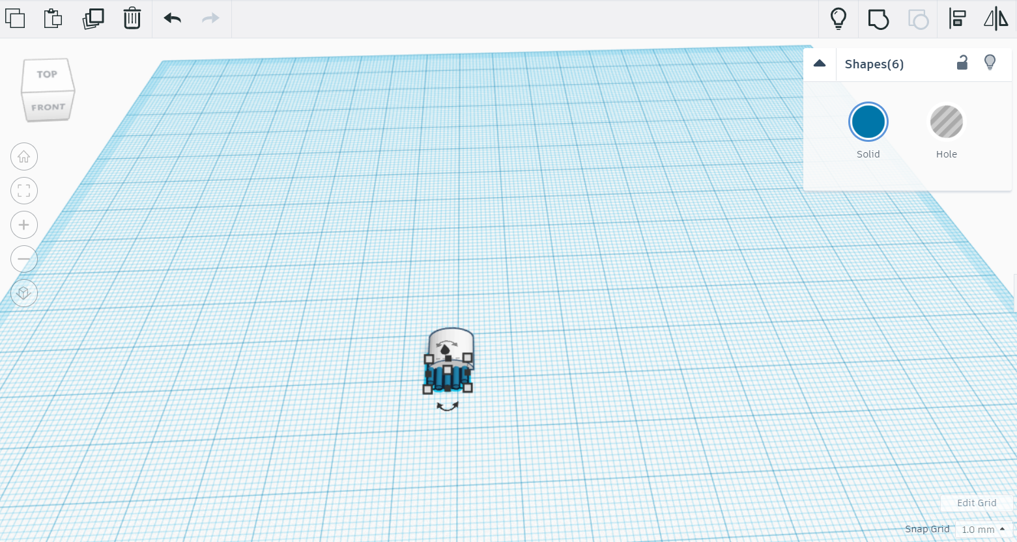Hide selected shapes via Shapes panel lightbulb
This screenshot has height=542, width=1017.
coord(990,62)
